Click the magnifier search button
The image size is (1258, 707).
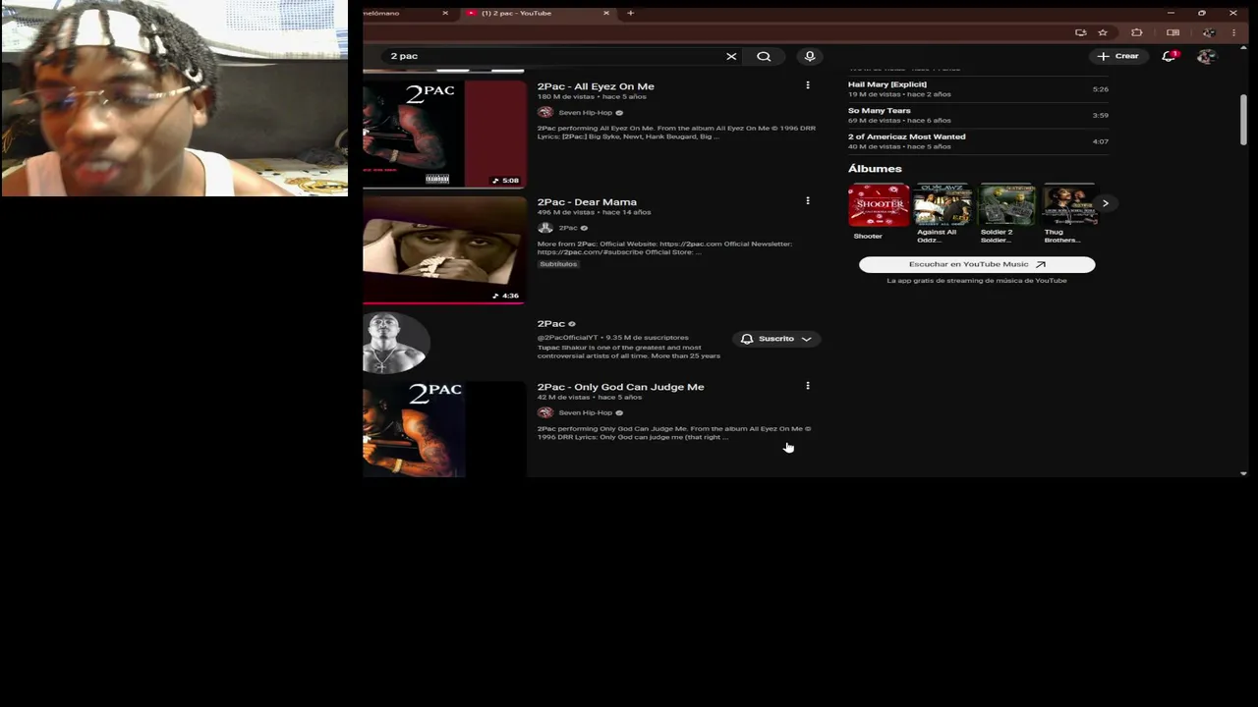coord(764,56)
